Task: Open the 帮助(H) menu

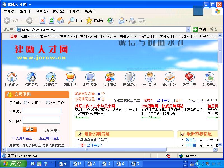Action: point(91,11)
